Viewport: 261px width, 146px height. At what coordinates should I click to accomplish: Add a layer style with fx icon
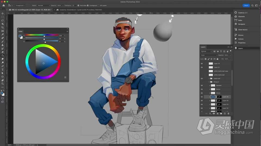pyautogui.click(x=210, y=114)
